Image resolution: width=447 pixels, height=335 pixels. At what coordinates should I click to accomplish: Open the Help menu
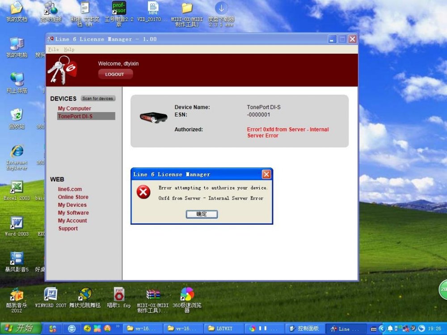[69, 50]
